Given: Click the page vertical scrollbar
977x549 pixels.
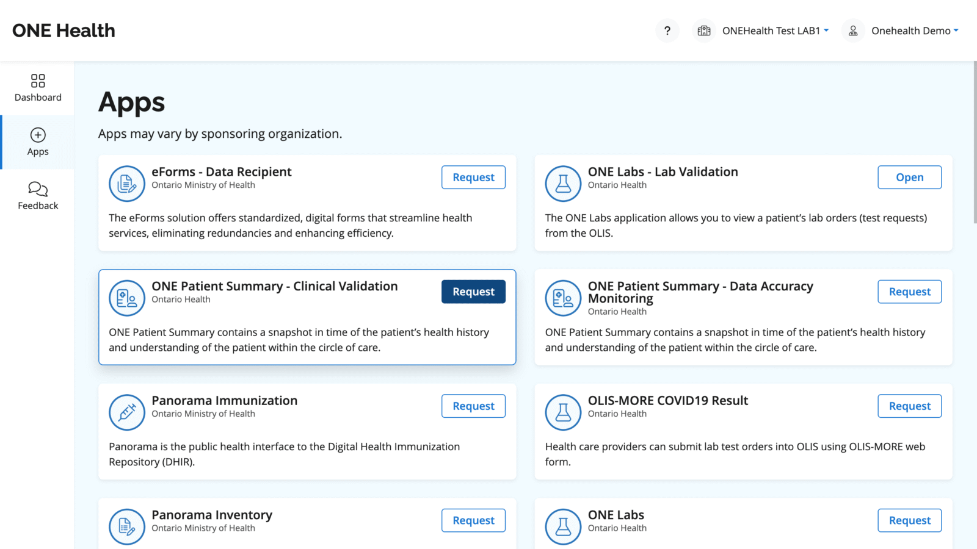Looking at the screenshot, I should [975, 142].
